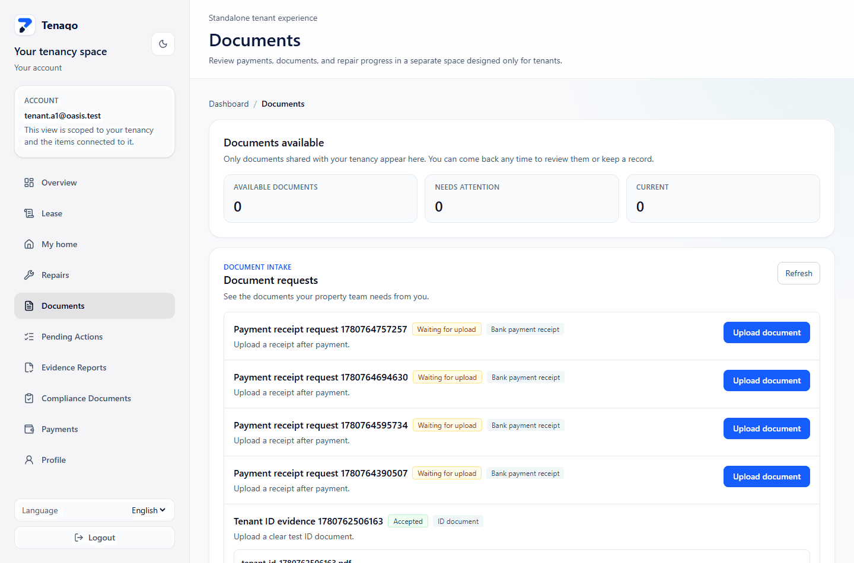Click the tenant.a1@oasis.test account email
Viewport: 854px width, 563px height.
pyautogui.click(x=62, y=116)
